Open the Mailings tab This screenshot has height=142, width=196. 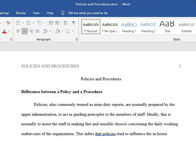point(4,13)
